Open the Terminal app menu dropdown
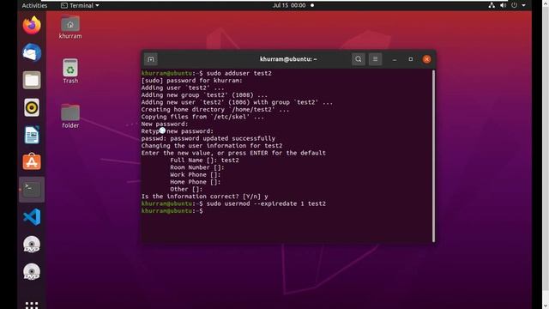549x309 pixels. [80, 5]
